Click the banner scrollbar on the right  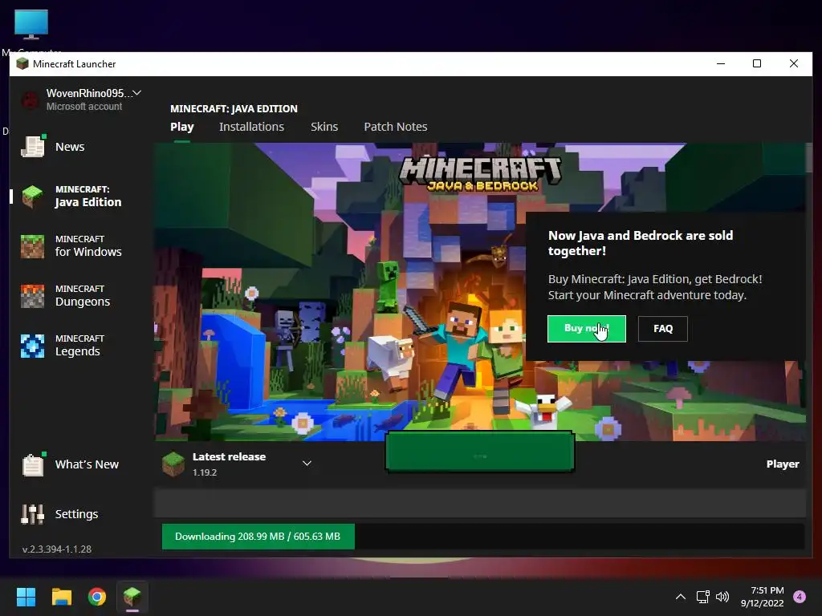click(809, 158)
